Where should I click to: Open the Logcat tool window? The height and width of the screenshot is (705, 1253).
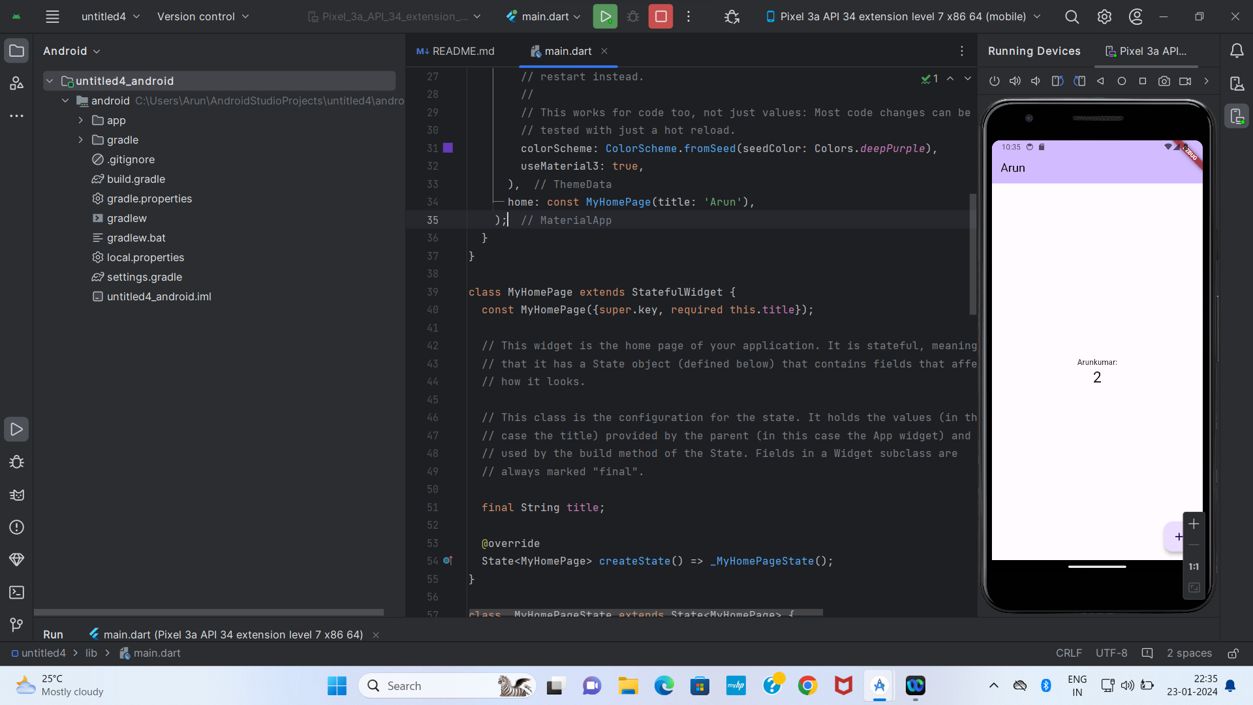(x=17, y=495)
